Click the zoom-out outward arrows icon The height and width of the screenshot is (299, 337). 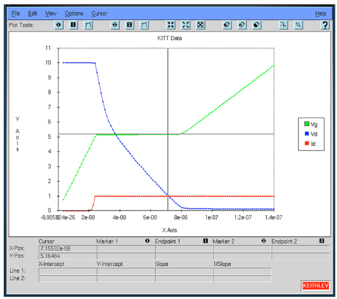186,25
